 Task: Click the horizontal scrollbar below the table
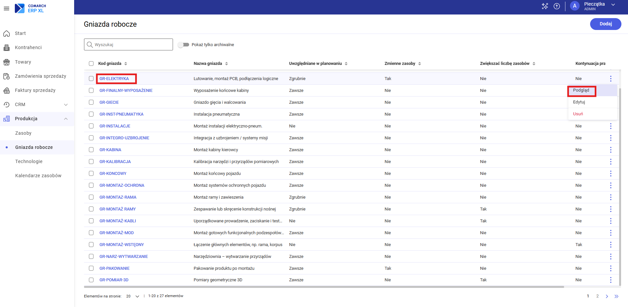click(323, 287)
